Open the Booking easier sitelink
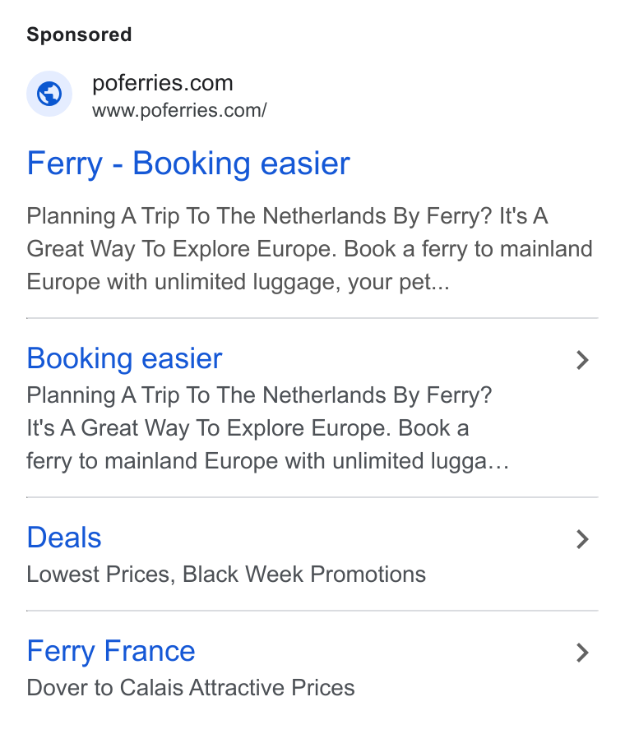625x743 pixels. pos(124,358)
